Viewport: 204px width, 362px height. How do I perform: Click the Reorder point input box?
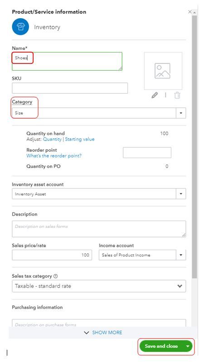(147, 153)
